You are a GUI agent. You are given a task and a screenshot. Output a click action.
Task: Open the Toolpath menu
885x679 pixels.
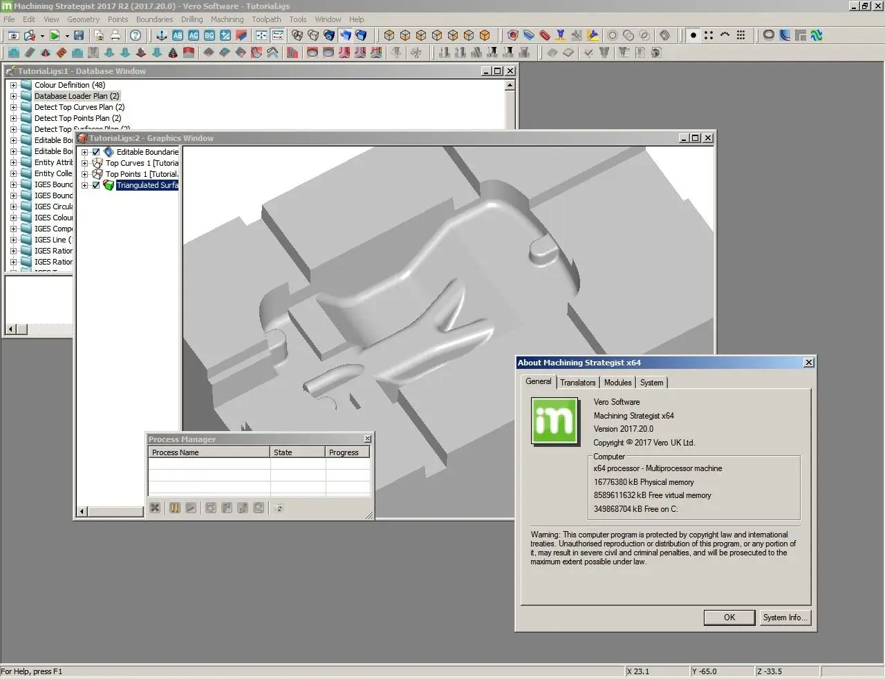tap(266, 19)
